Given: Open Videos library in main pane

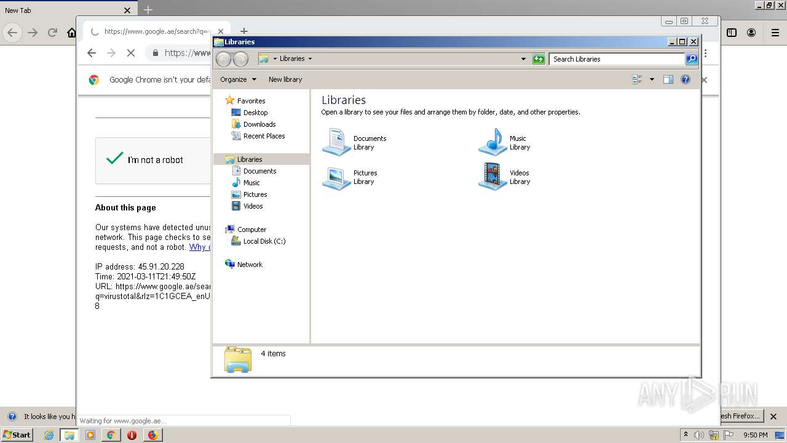Looking at the screenshot, I should [505, 177].
